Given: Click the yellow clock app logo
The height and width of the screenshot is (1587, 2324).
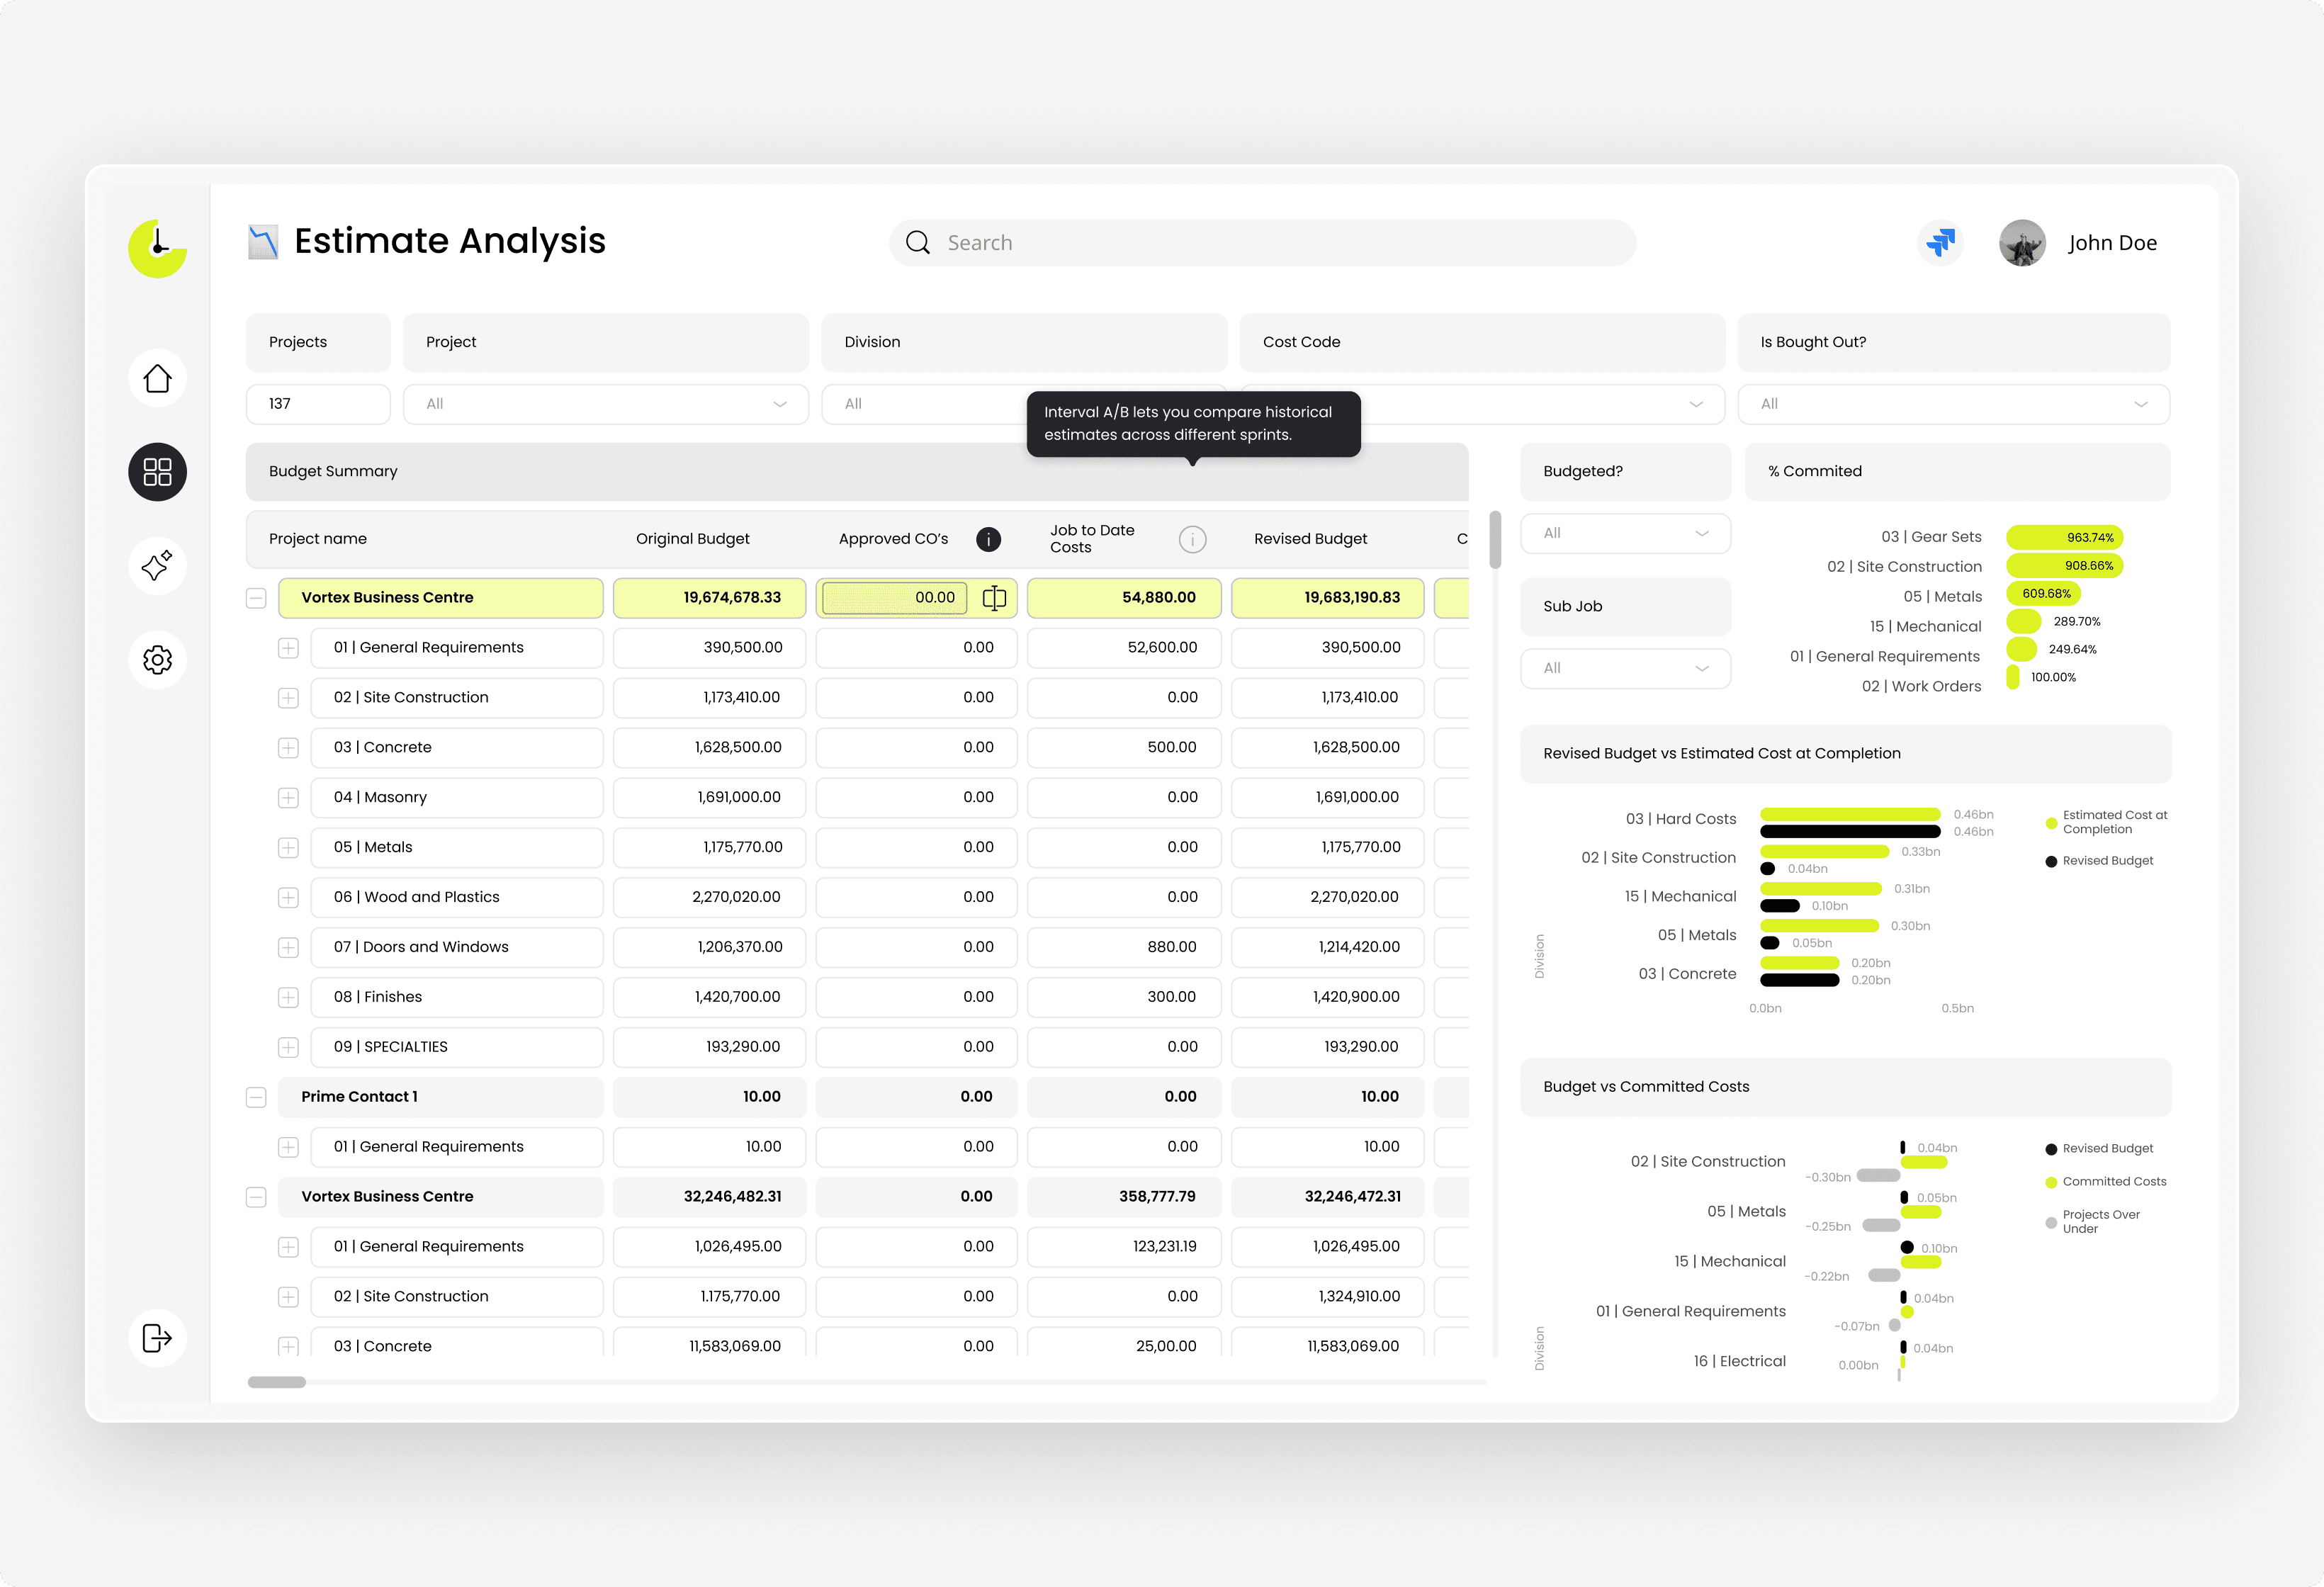Looking at the screenshot, I should [x=157, y=248].
